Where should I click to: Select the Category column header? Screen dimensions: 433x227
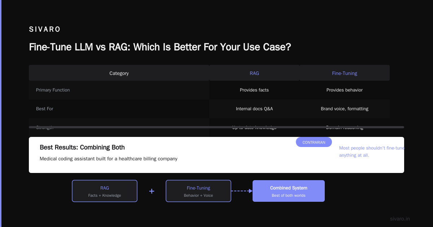119,73
